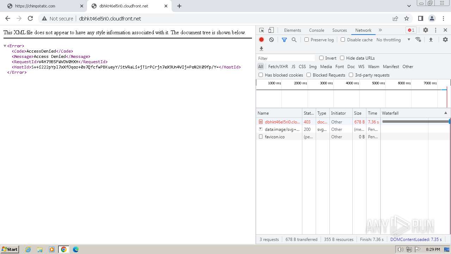Viewport: 451px width, 254px height.
Task: Import HAR file upload arrow
Action: (x=431, y=40)
